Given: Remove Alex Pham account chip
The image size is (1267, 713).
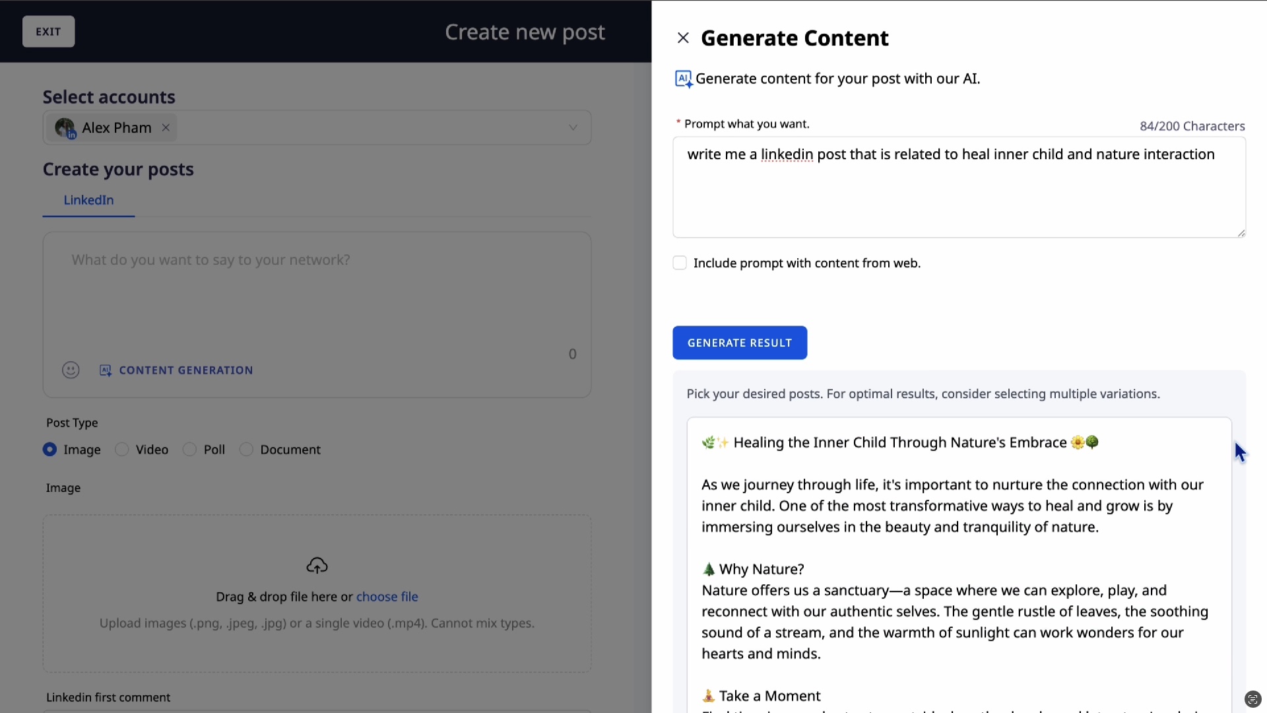Looking at the screenshot, I should [x=166, y=128].
